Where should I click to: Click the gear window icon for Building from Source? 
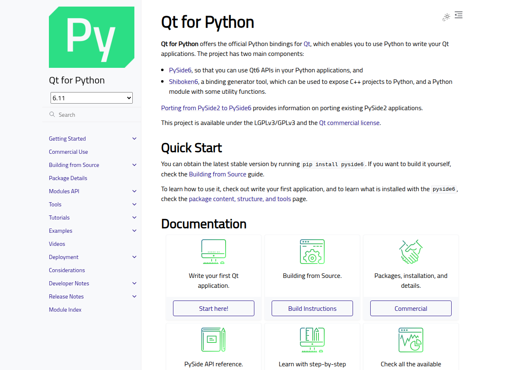(x=312, y=252)
